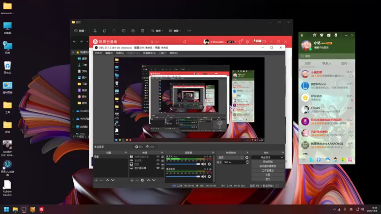This screenshot has height=214, width=381.
Task: Open the scene transition properties gear
Action: [247, 157]
